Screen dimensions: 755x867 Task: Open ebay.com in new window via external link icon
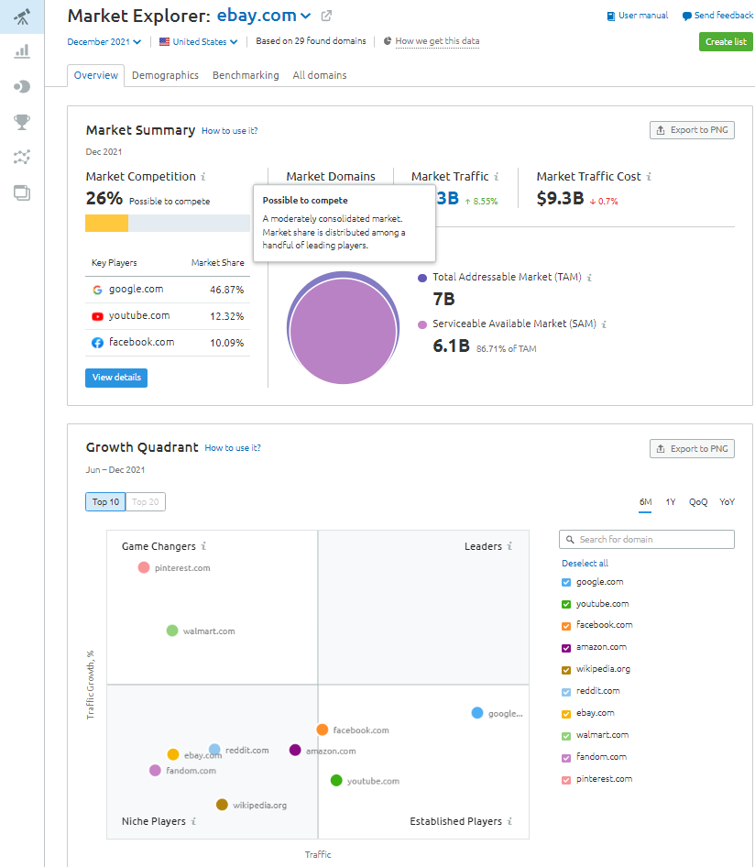(327, 16)
